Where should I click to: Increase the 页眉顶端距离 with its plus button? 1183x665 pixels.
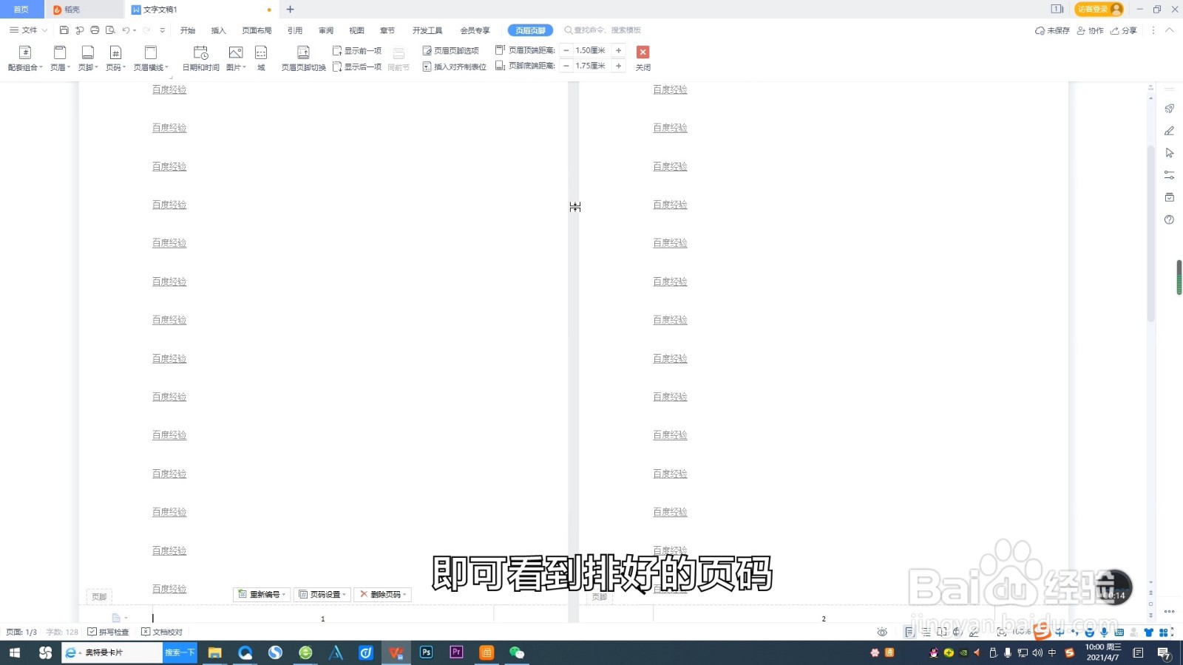619,50
